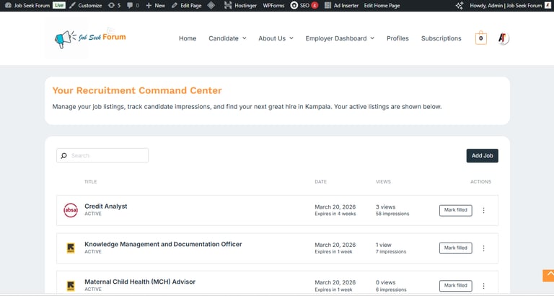The width and height of the screenshot is (554, 296).
Task: Open Maternal Child Health (MCH) Advisor job title
Action: [140, 282]
